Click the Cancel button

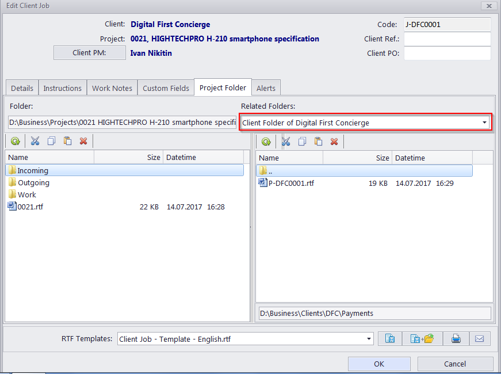(455, 364)
